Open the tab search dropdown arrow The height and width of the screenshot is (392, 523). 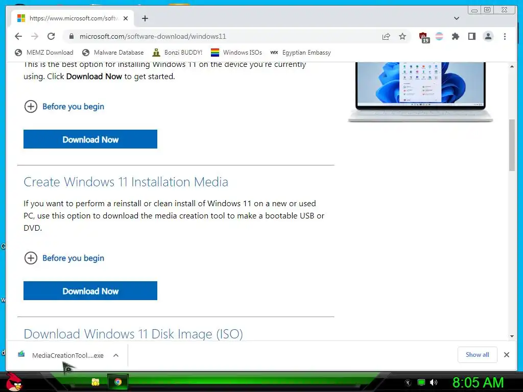[x=457, y=18]
